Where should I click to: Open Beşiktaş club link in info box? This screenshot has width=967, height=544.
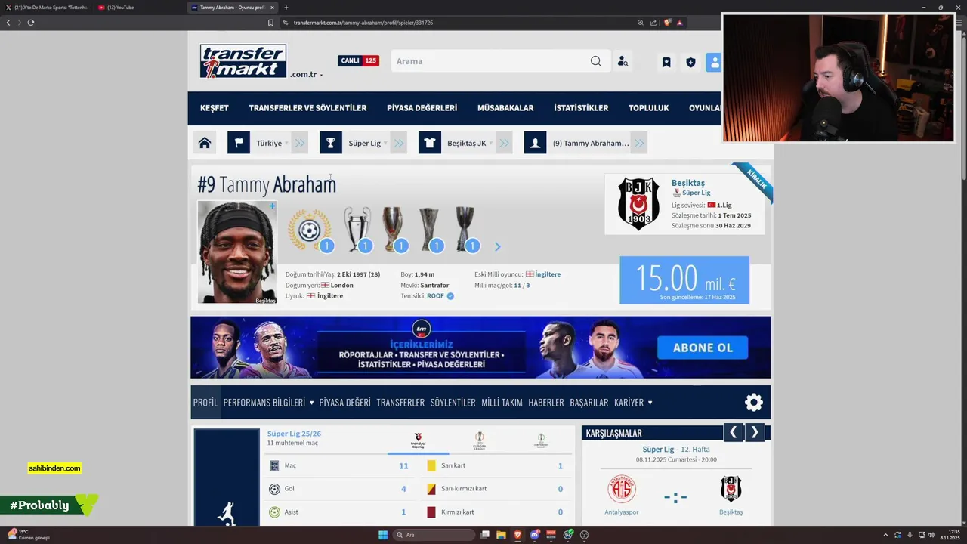(688, 183)
